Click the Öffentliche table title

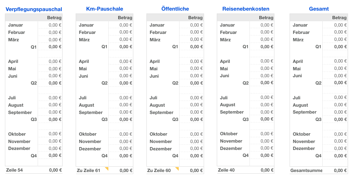tap(175, 9)
